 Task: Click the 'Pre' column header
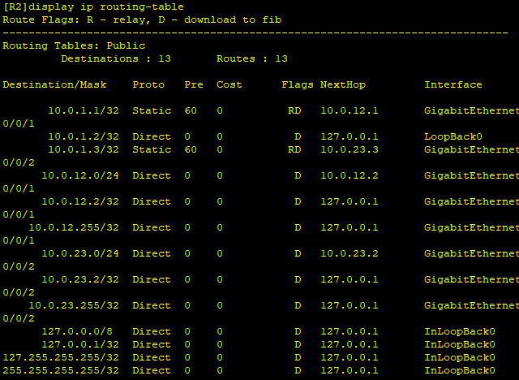pyautogui.click(x=194, y=84)
